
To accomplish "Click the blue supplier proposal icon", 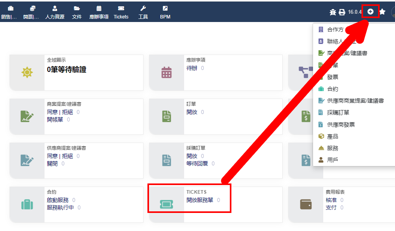I will [x=27, y=160].
